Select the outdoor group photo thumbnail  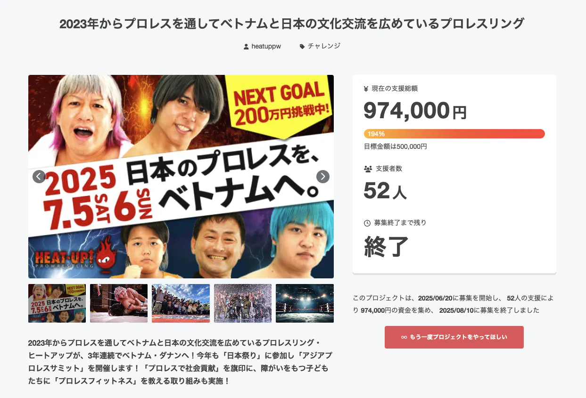(x=181, y=303)
